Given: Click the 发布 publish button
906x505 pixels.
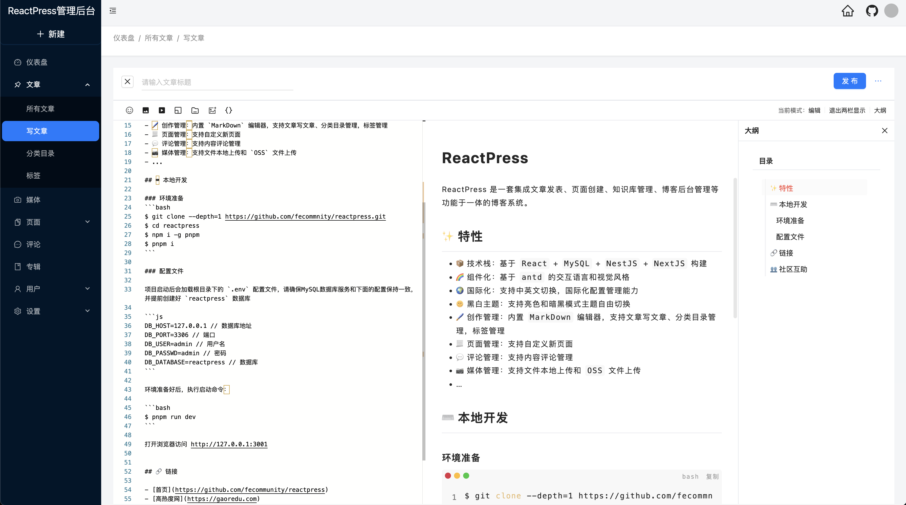Looking at the screenshot, I should click(849, 81).
